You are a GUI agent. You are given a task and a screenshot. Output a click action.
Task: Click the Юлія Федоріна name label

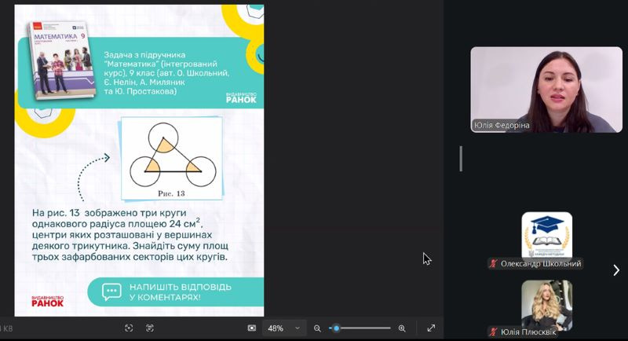pyautogui.click(x=502, y=125)
